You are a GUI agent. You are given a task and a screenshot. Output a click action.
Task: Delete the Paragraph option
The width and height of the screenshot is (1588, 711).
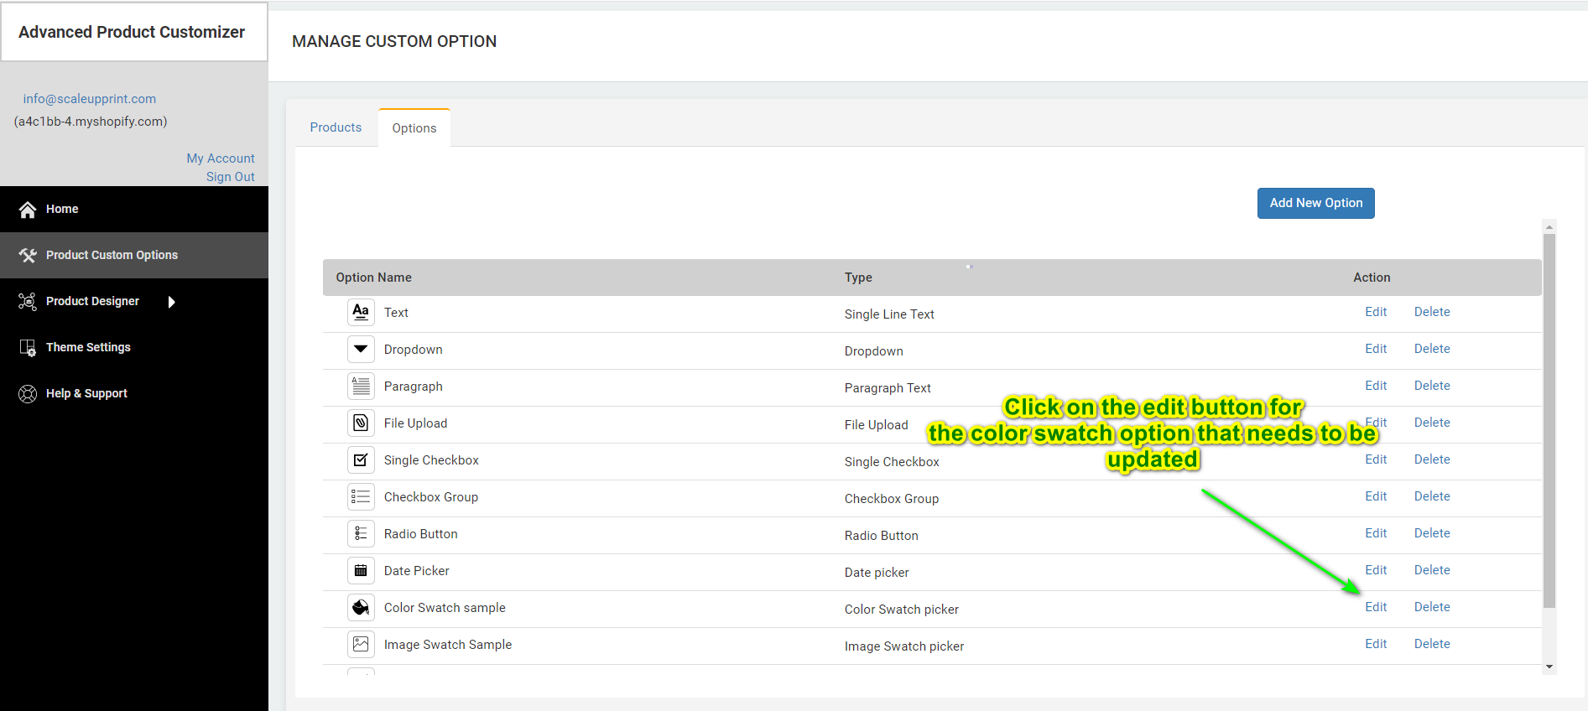(x=1432, y=386)
